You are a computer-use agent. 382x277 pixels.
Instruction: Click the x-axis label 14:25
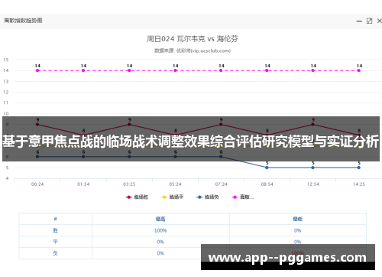click(359, 184)
